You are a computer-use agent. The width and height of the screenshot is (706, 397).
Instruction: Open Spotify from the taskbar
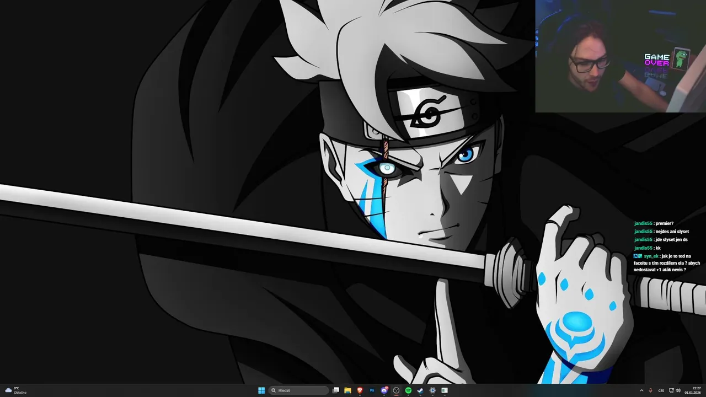408,390
